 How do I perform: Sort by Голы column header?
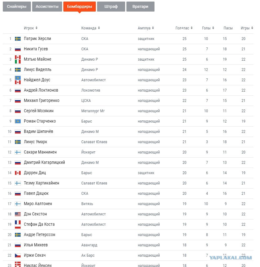(x=208, y=28)
